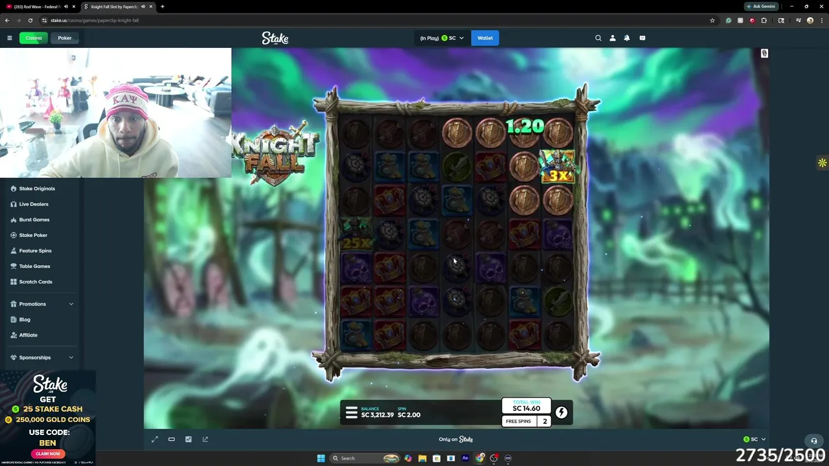
Task: Expand the Sponsorships section
Action: pos(42,357)
